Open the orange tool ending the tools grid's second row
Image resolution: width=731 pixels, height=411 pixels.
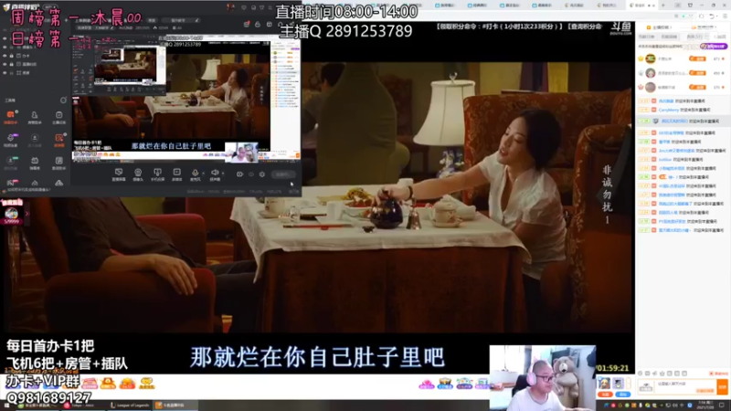click(58, 140)
